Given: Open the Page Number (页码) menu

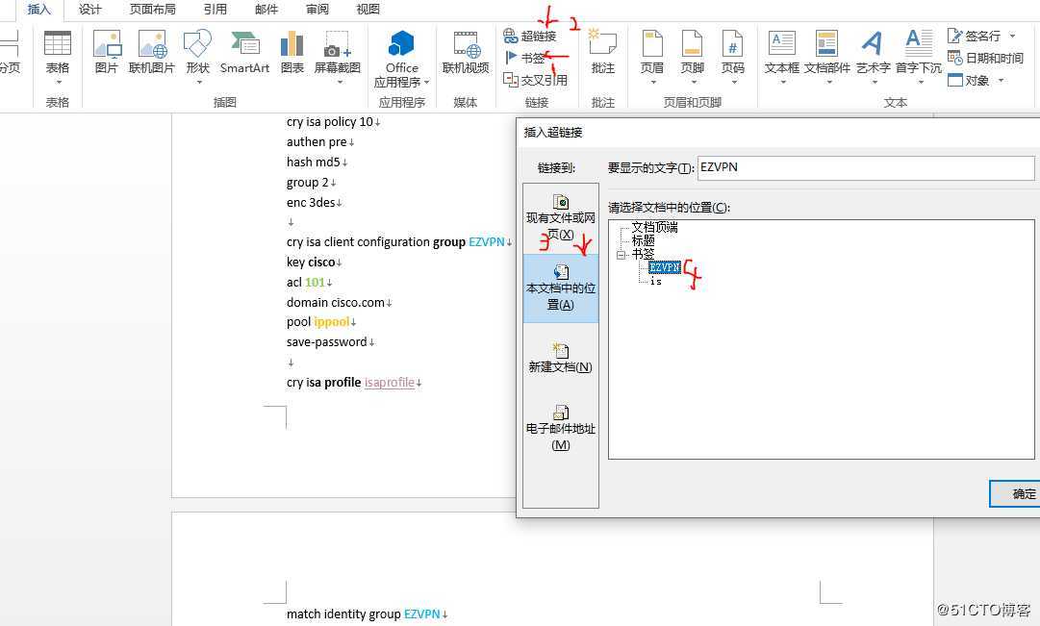Looking at the screenshot, I should click(733, 57).
